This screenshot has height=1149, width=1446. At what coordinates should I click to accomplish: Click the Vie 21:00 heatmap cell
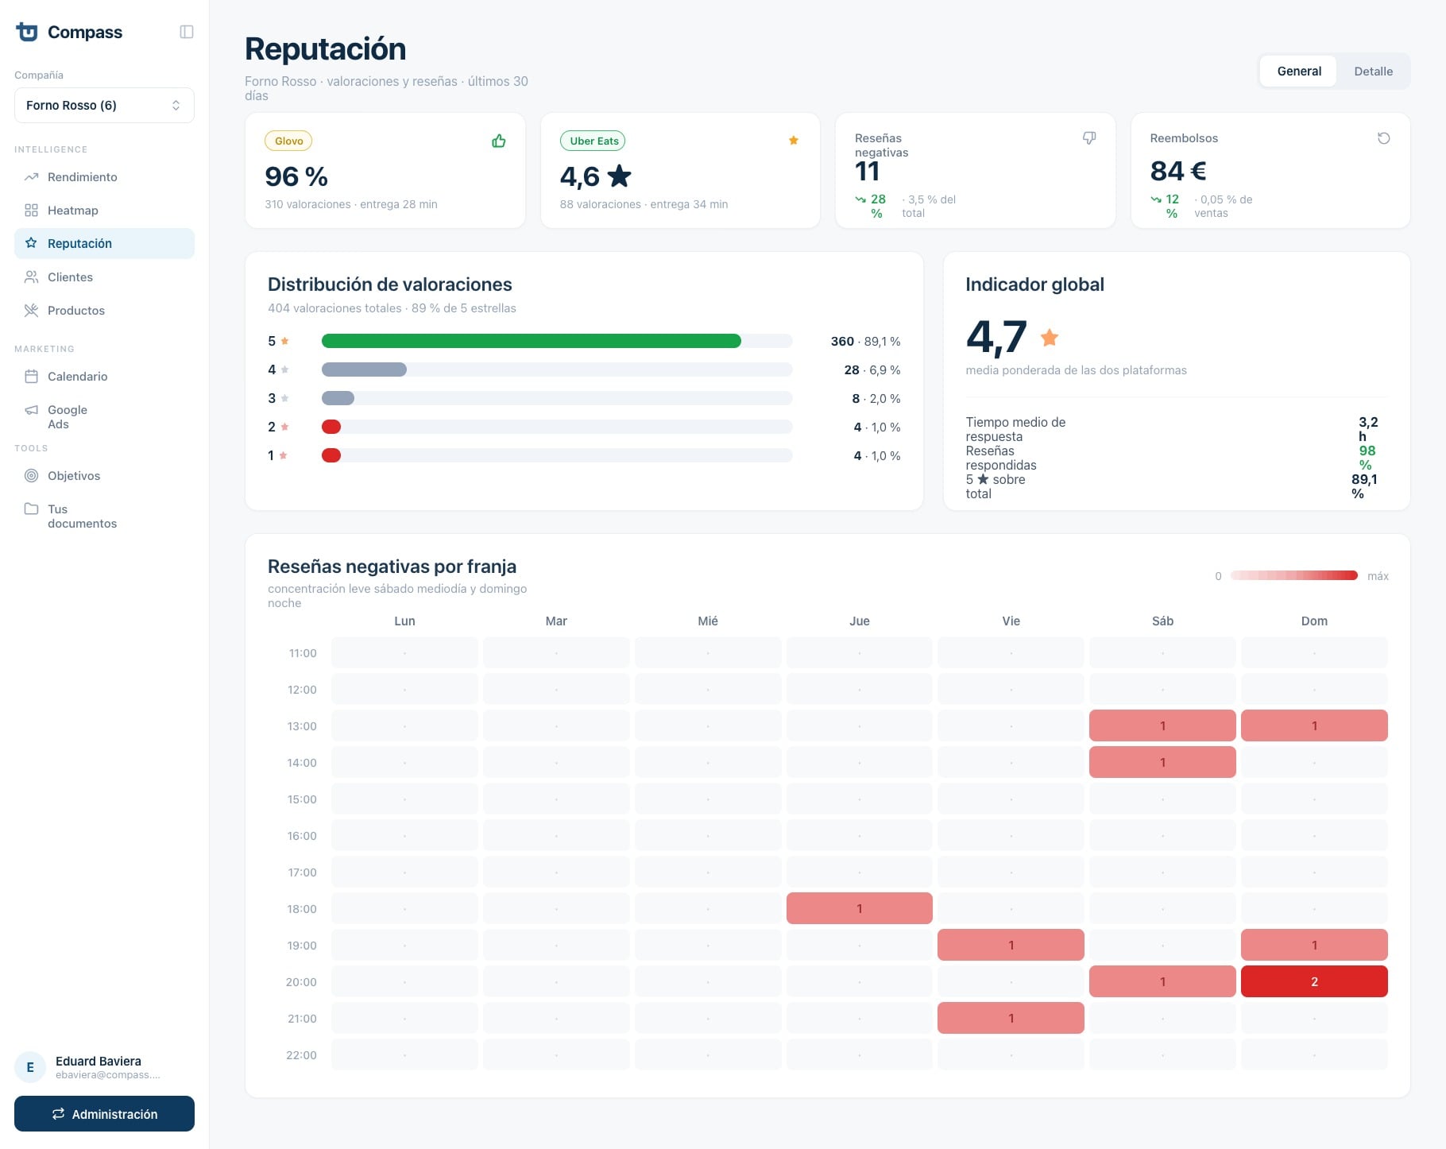1011,1018
